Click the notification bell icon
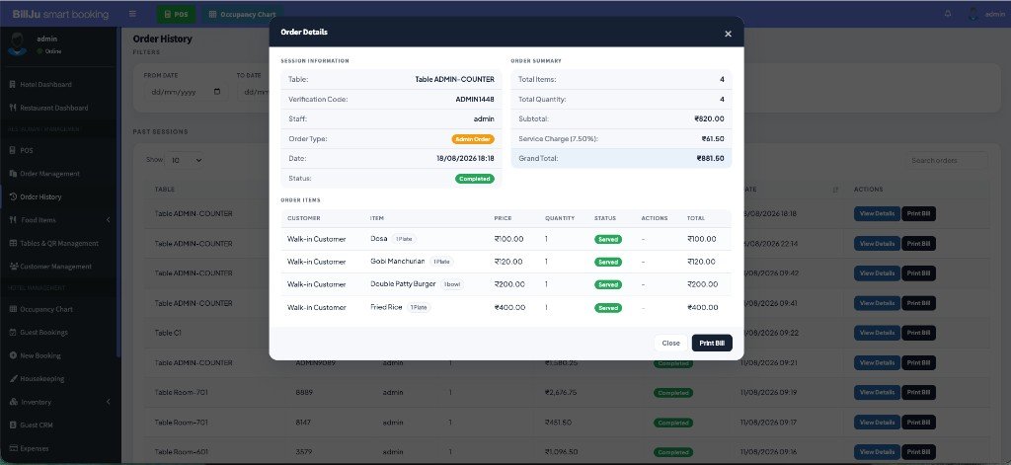 (x=947, y=14)
